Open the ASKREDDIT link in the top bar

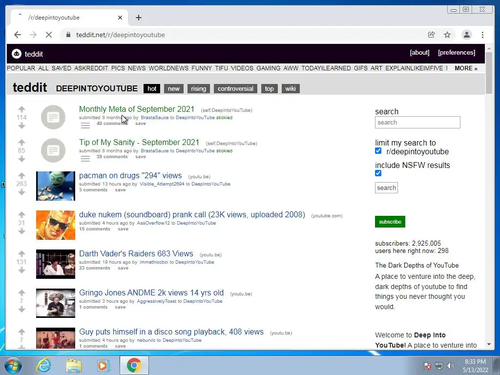point(91,68)
